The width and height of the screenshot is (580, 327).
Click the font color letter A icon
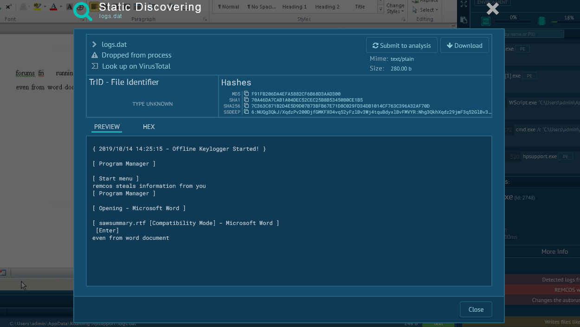[53, 6]
